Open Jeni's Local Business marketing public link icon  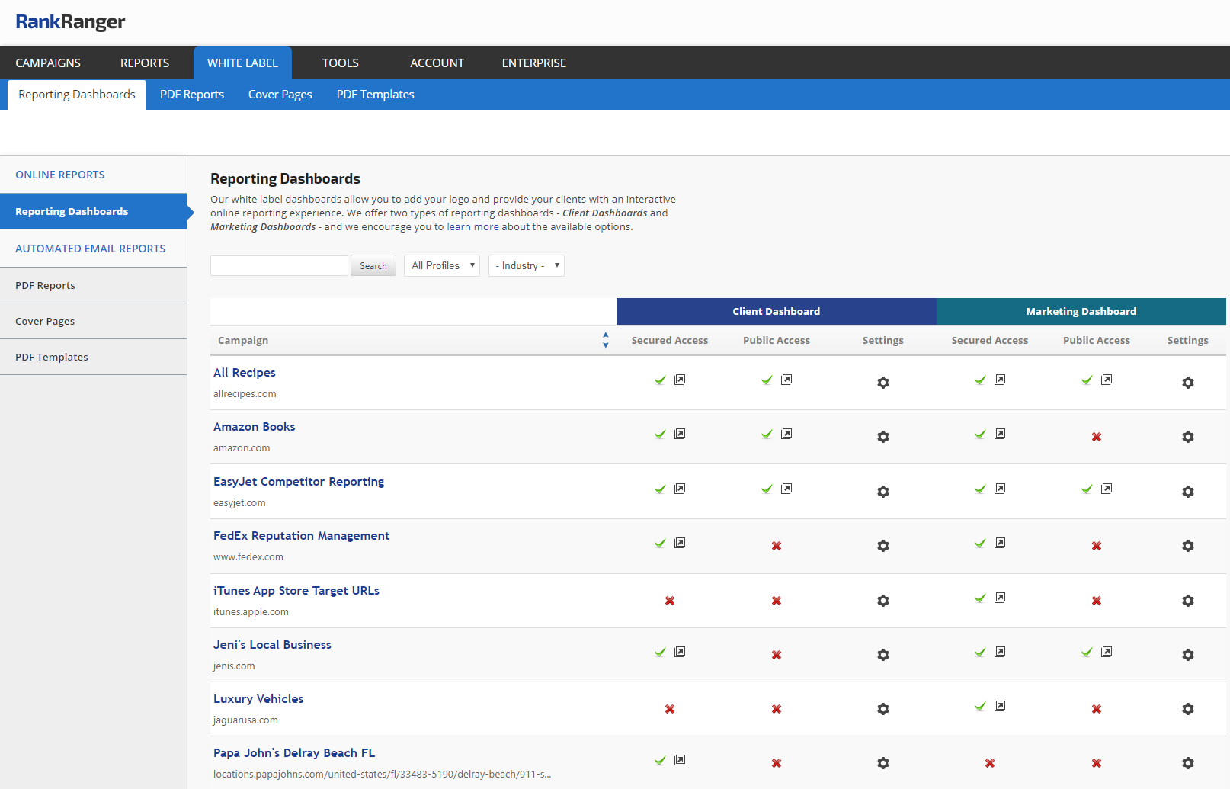click(x=1107, y=652)
